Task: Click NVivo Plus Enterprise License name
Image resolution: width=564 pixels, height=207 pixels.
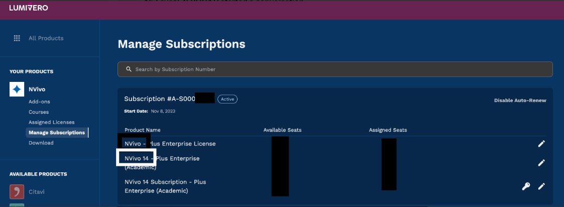Action: pyautogui.click(x=170, y=144)
